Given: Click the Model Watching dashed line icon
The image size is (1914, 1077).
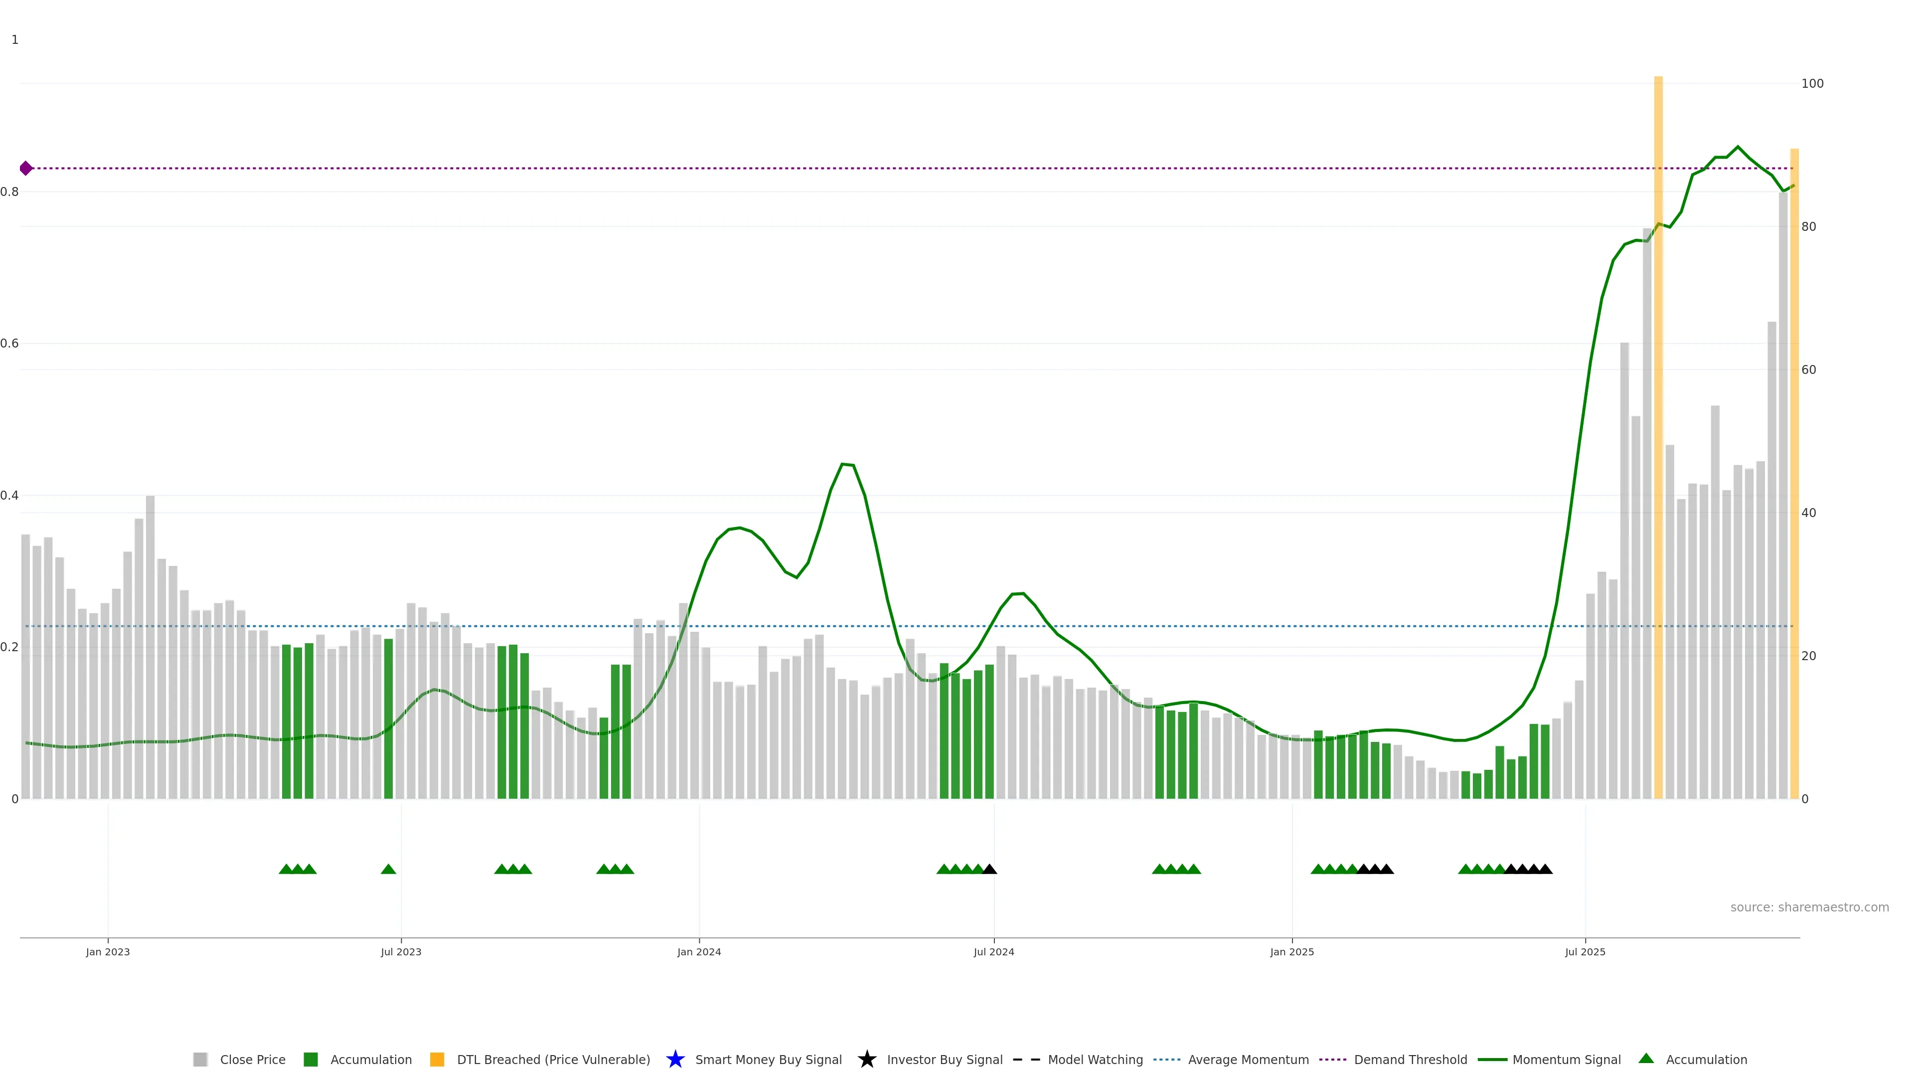Looking at the screenshot, I should [1026, 1059].
